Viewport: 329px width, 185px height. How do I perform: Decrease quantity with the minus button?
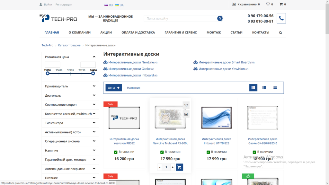click(x=160, y=167)
